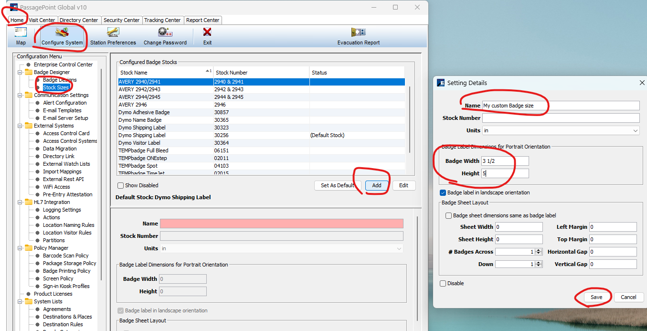
Task: Click the Height field in dialog
Action: pyautogui.click(x=505, y=173)
